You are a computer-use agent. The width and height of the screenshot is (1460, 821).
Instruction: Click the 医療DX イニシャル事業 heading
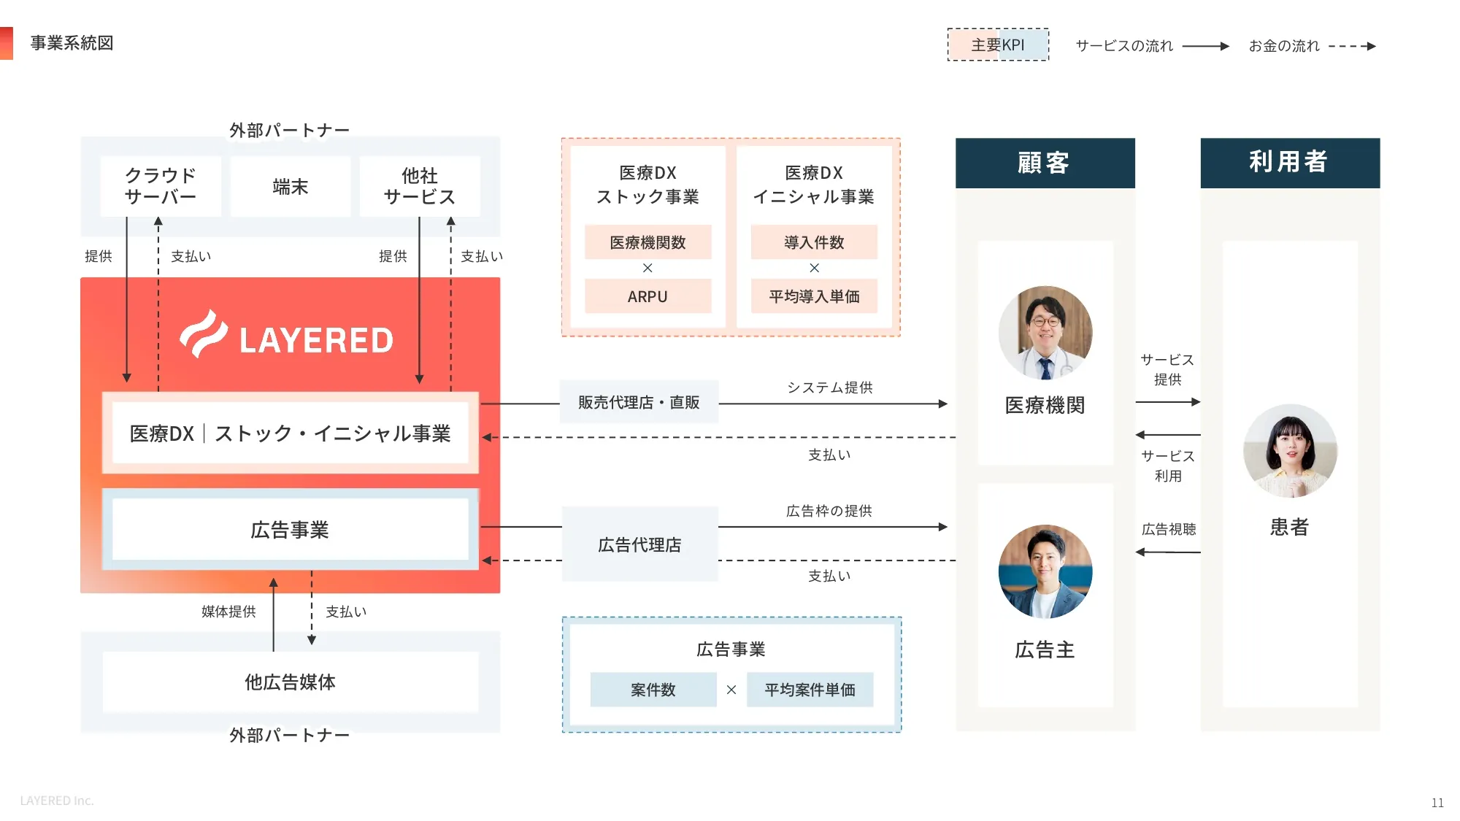[814, 185]
